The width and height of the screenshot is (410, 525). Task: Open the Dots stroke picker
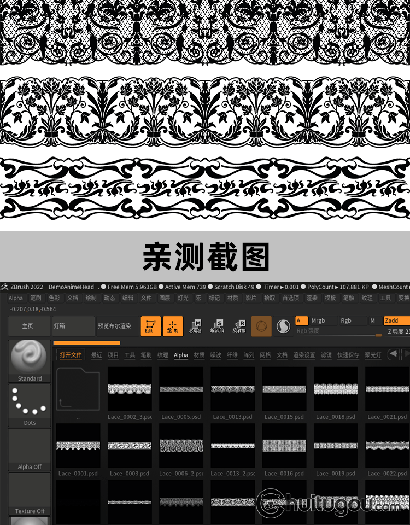click(30, 405)
